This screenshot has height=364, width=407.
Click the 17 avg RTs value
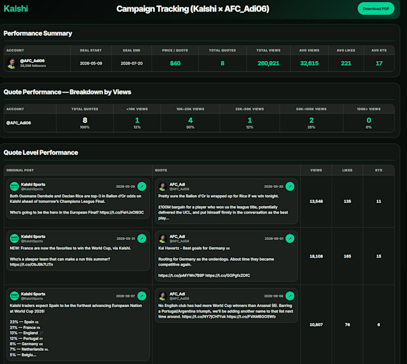(379, 63)
